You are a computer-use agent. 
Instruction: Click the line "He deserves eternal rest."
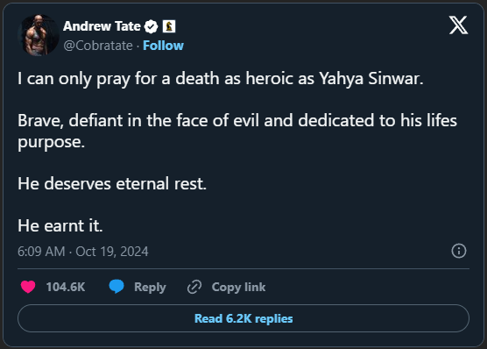point(112,183)
